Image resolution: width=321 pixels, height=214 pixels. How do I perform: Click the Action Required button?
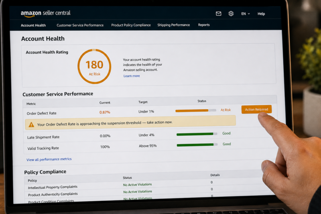click(x=256, y=109)
